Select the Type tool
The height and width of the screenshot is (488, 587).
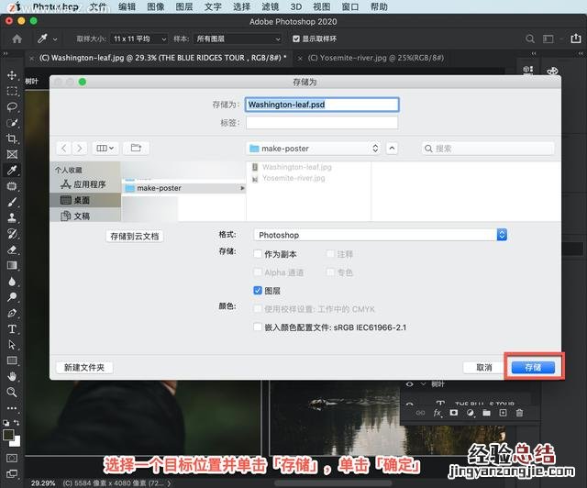pyautogui.click(x=12, y=328)
